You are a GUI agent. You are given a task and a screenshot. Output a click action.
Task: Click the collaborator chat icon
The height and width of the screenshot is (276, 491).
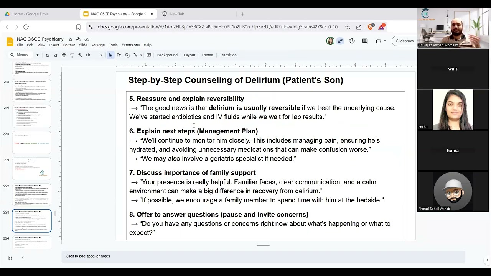340,41
